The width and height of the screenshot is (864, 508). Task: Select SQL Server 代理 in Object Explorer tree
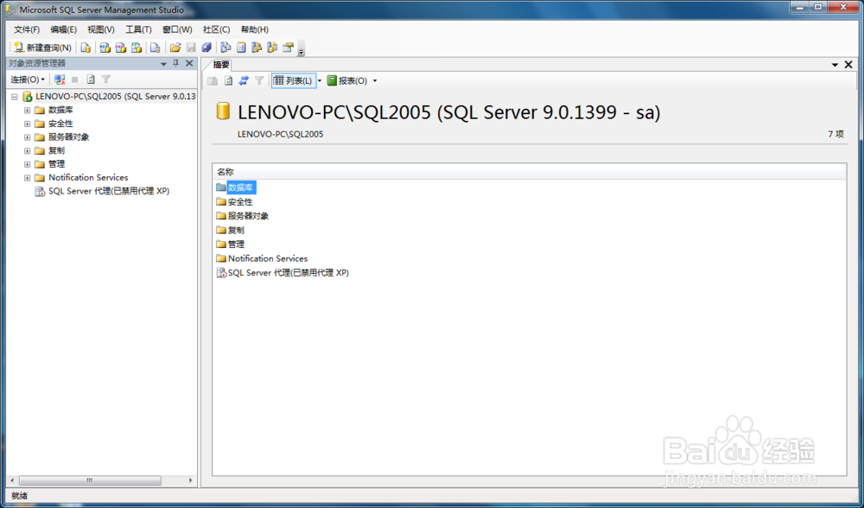tap(102, 191)
